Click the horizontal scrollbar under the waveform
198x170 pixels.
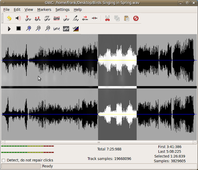(x=99, y=142)
